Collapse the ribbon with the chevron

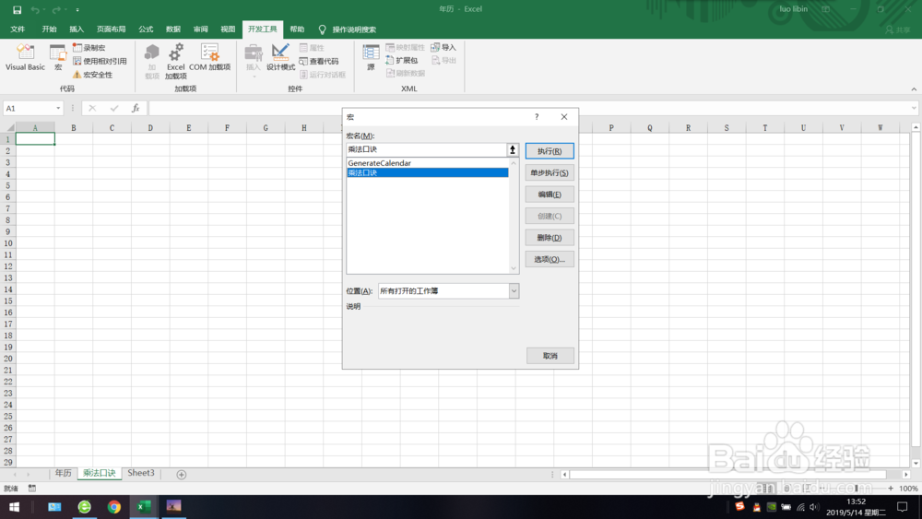(914, 89)
